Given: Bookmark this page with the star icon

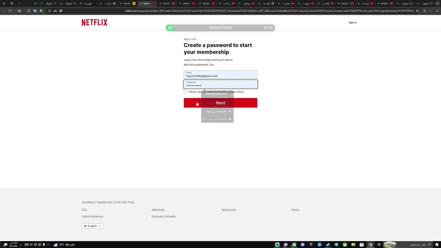Looking at the screenshot, I should 49,11.
